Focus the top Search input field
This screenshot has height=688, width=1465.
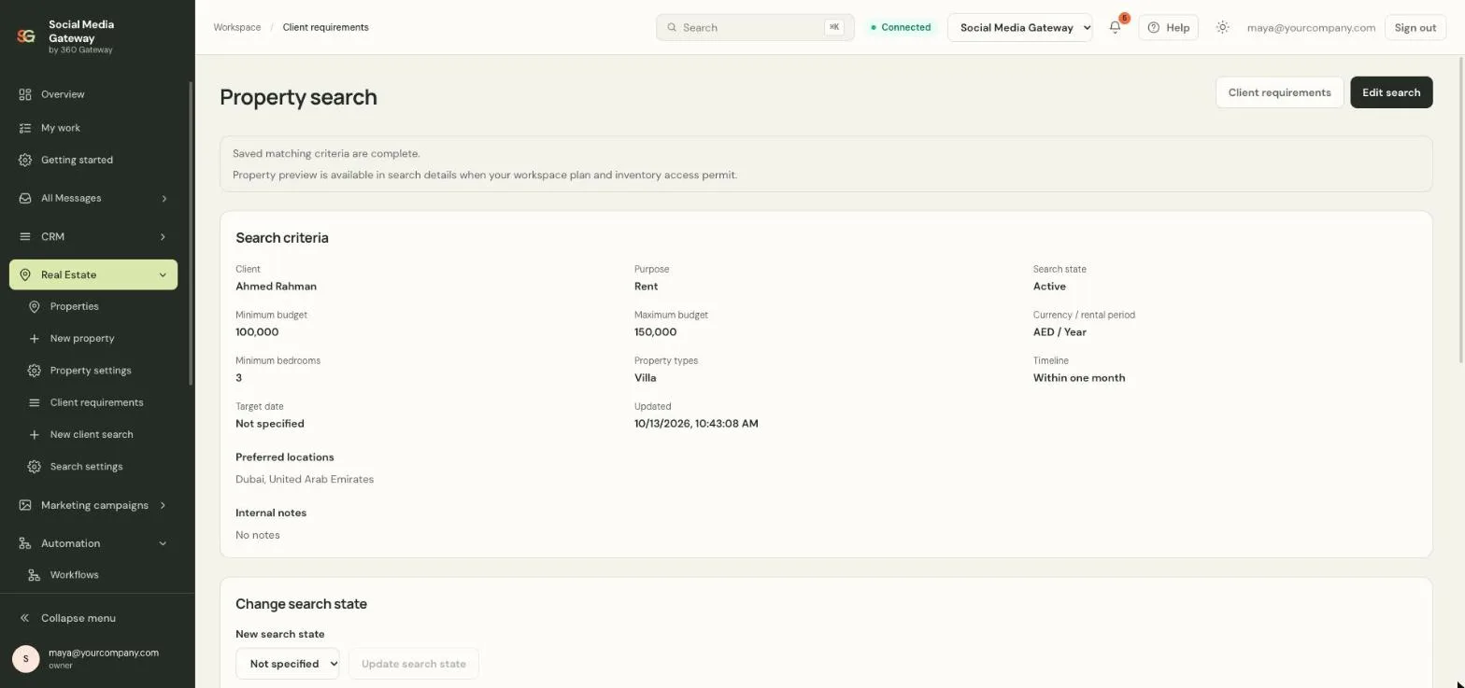pos(755,27)
